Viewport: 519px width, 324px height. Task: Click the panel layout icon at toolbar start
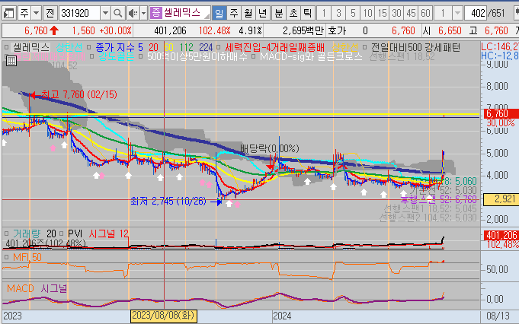coord(9,13)
